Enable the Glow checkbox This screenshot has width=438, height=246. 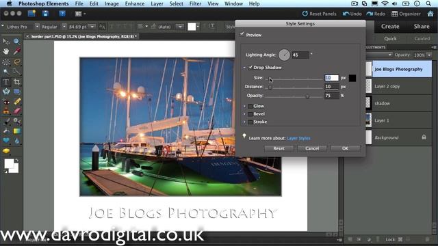pyautogui.click(x=250, y=106)
